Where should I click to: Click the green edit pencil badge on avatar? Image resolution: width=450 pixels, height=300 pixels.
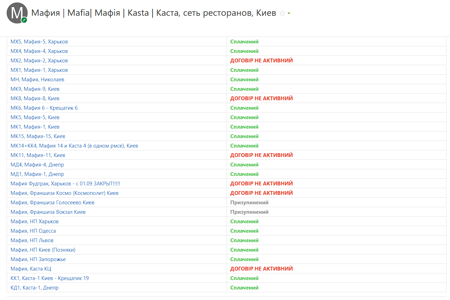tap(24, 20)
